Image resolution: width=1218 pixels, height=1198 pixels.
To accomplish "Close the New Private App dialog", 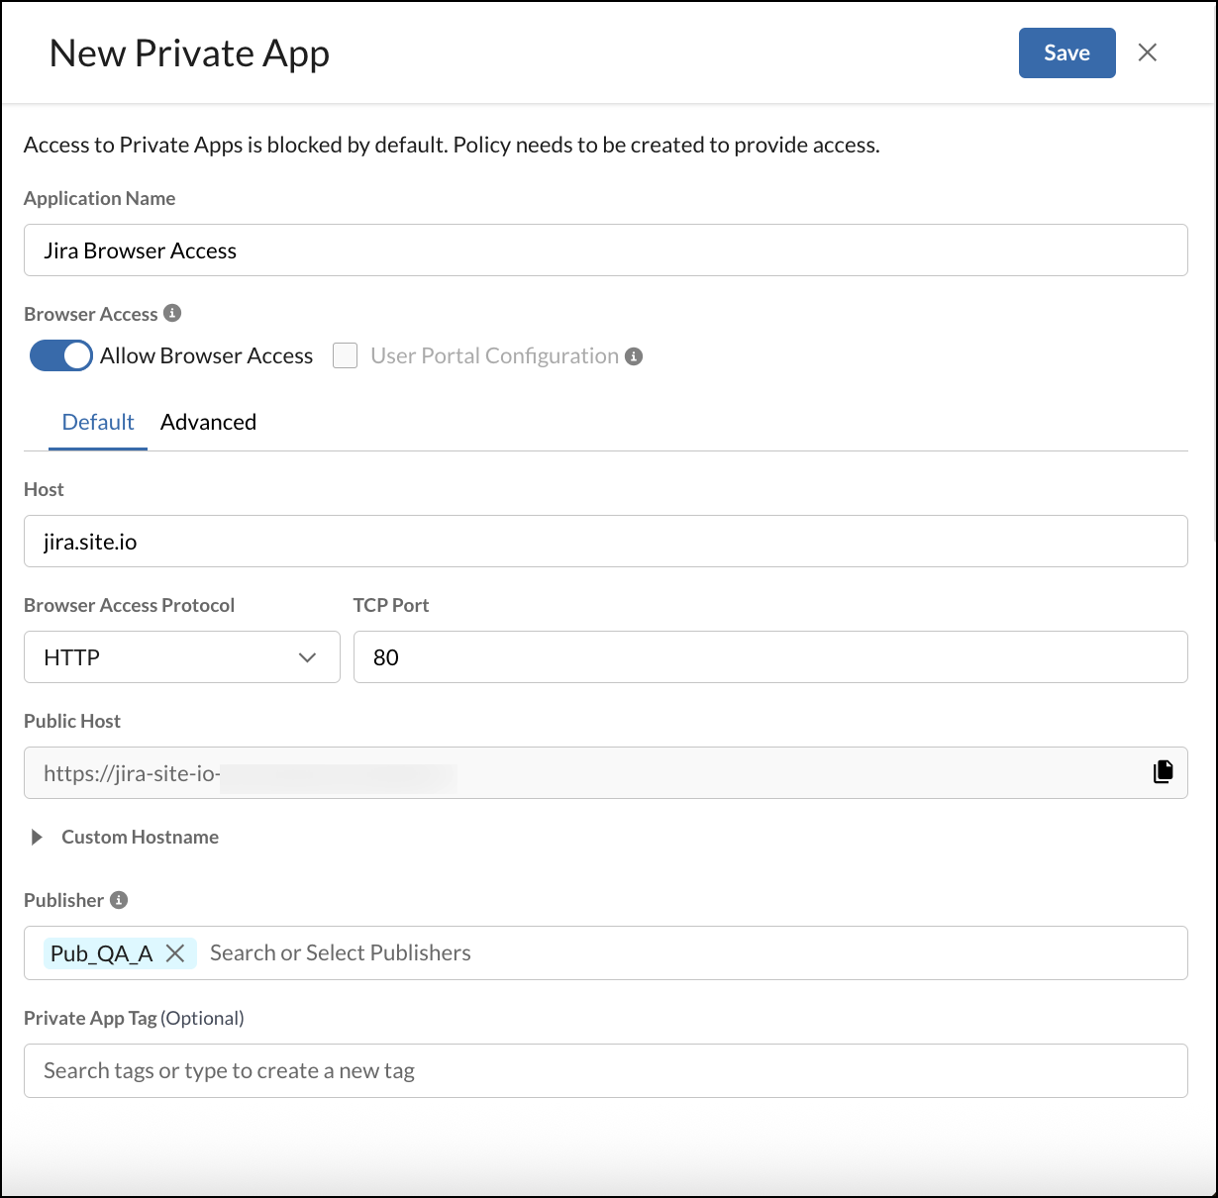I will click(x=1147, y=52).
